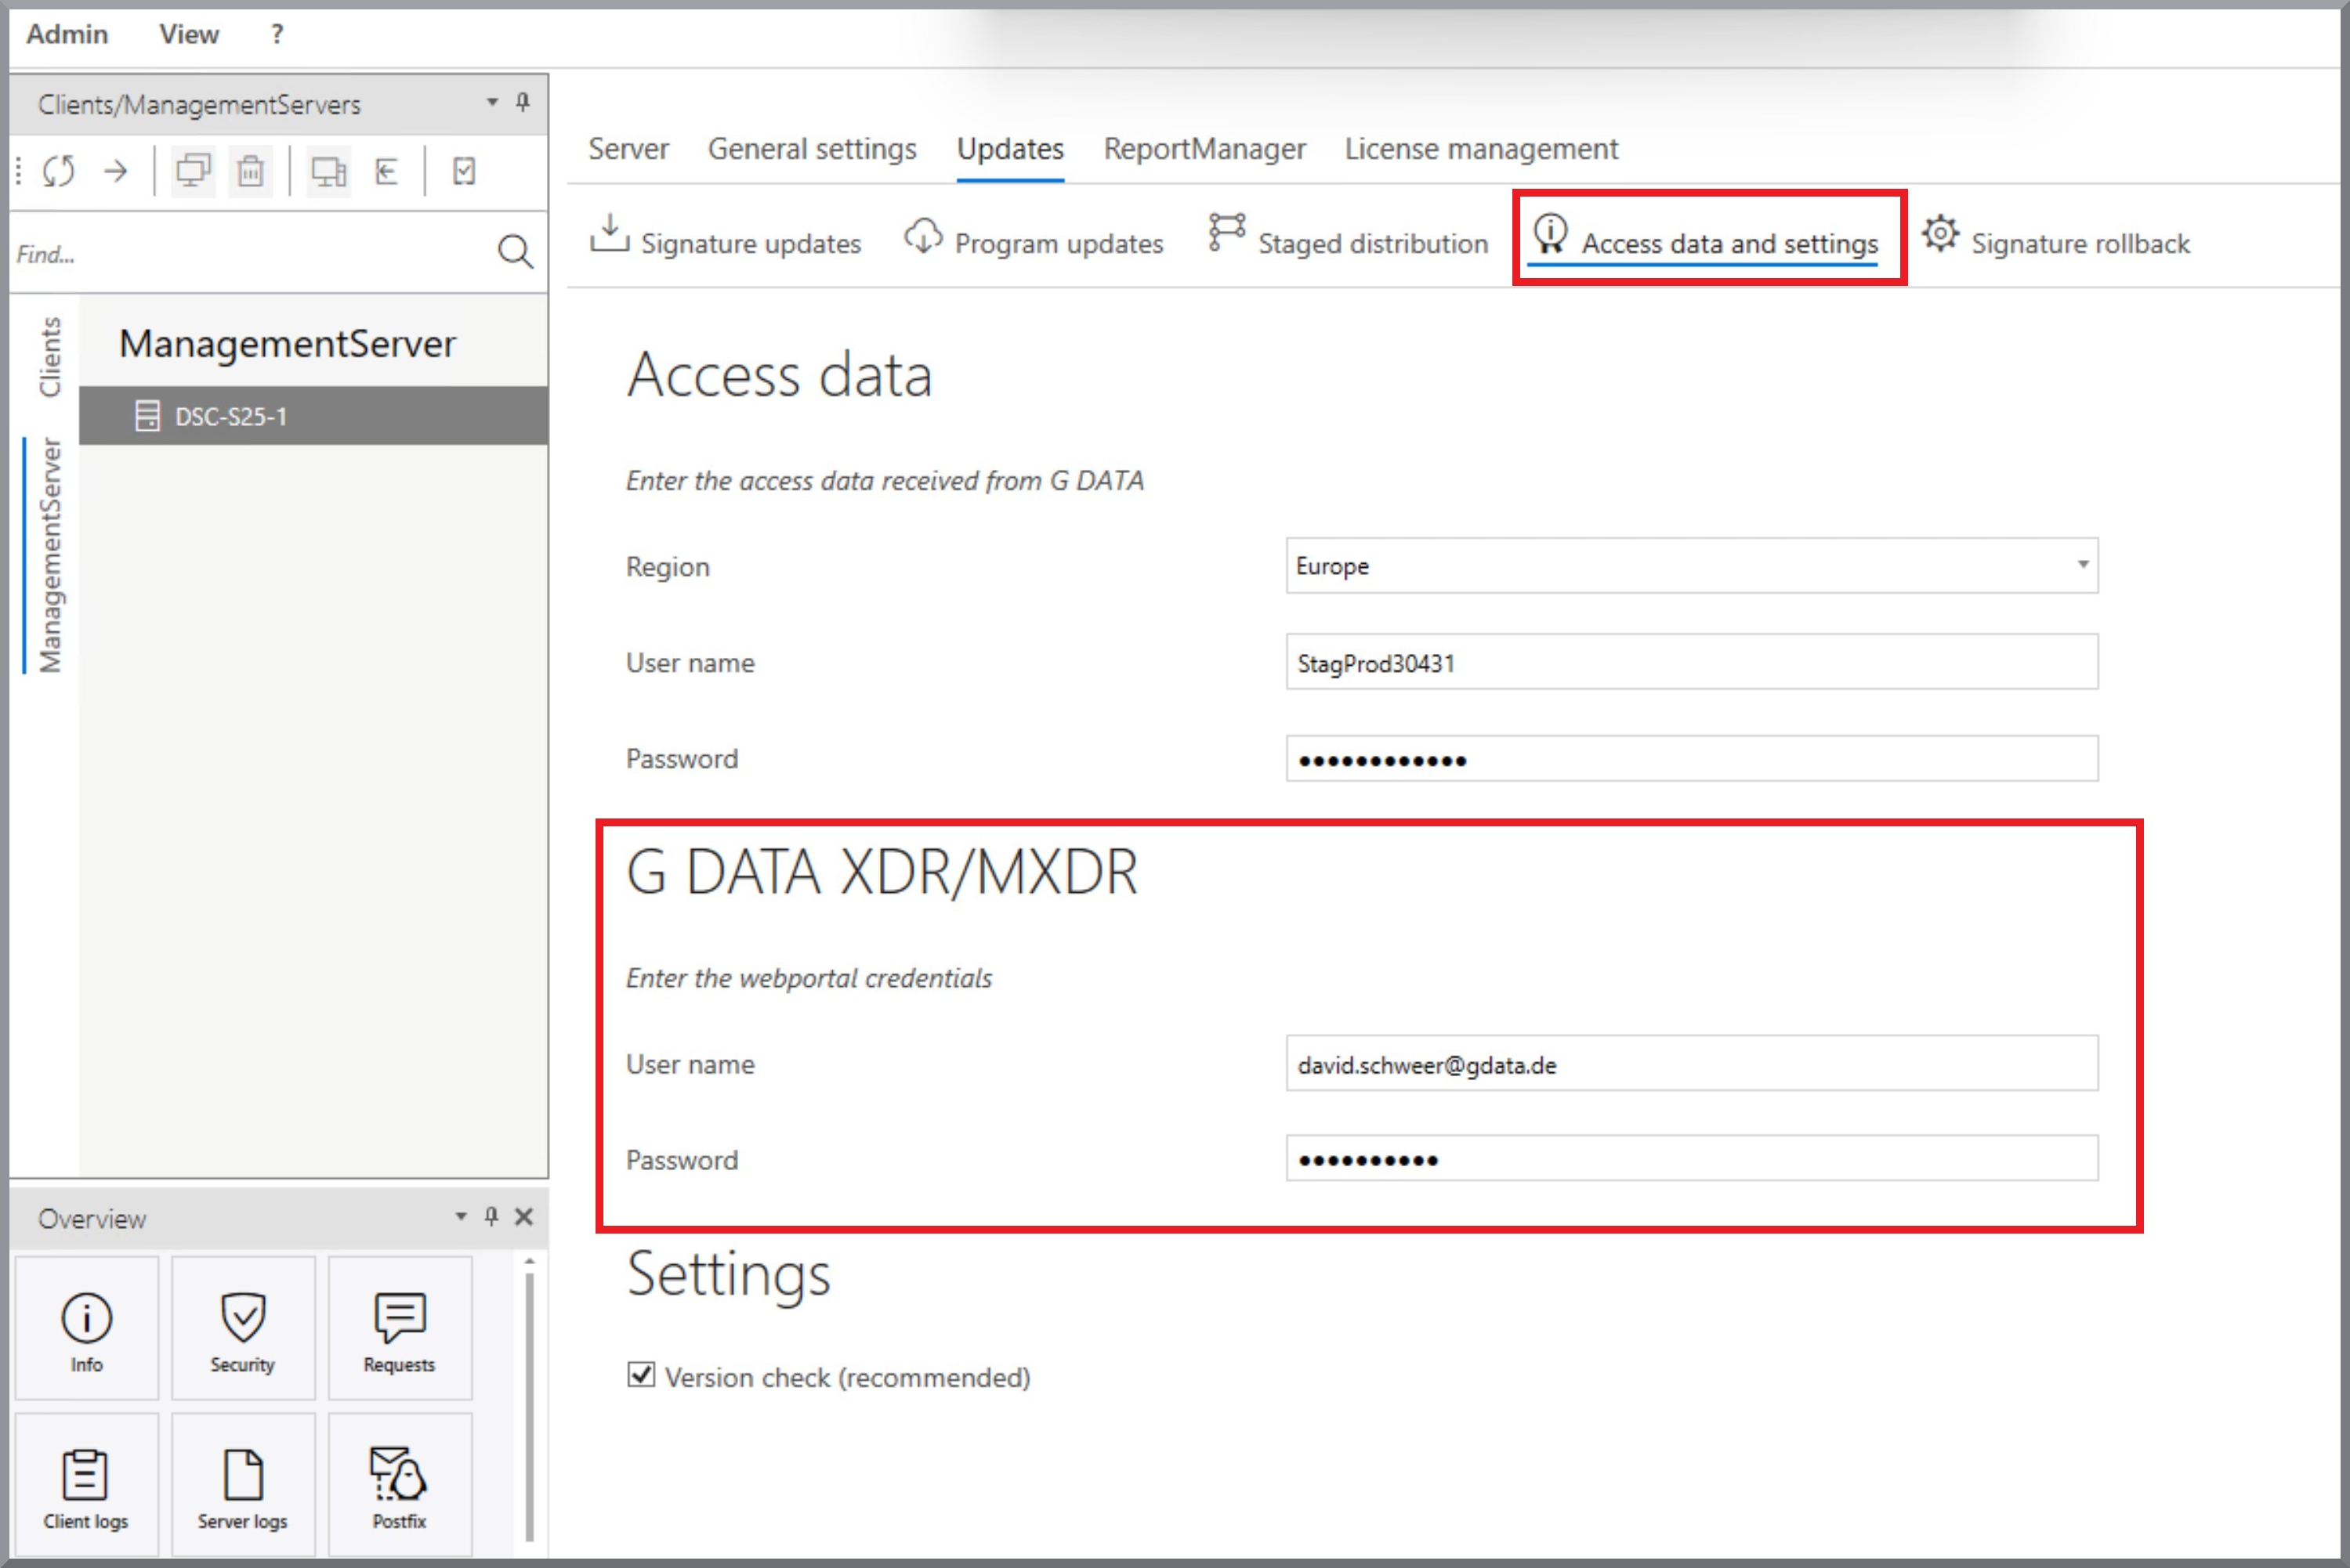The height and width of the screenshot is (1568, 2350).
Task: Switch to the ReportManager tab
Action: tap(1204, 149)
